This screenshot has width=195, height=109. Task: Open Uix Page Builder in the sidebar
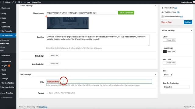(8, 87)
